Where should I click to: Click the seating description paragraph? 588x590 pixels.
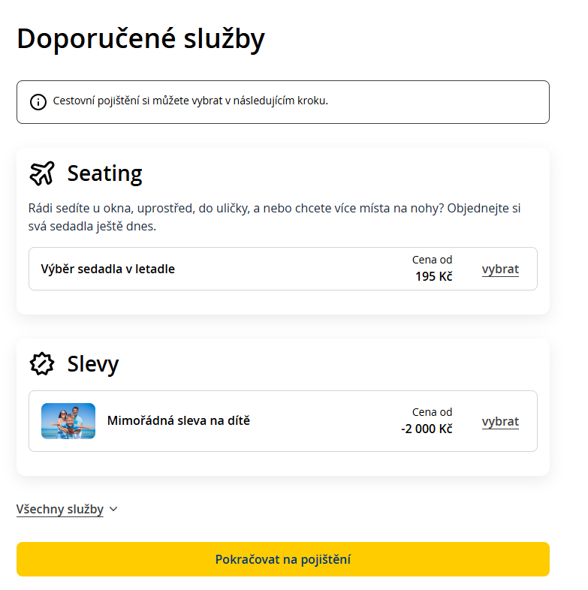[x=274, y=217]
